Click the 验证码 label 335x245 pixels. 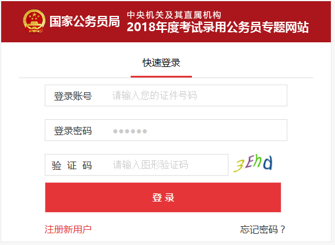(x=72, y=166)
